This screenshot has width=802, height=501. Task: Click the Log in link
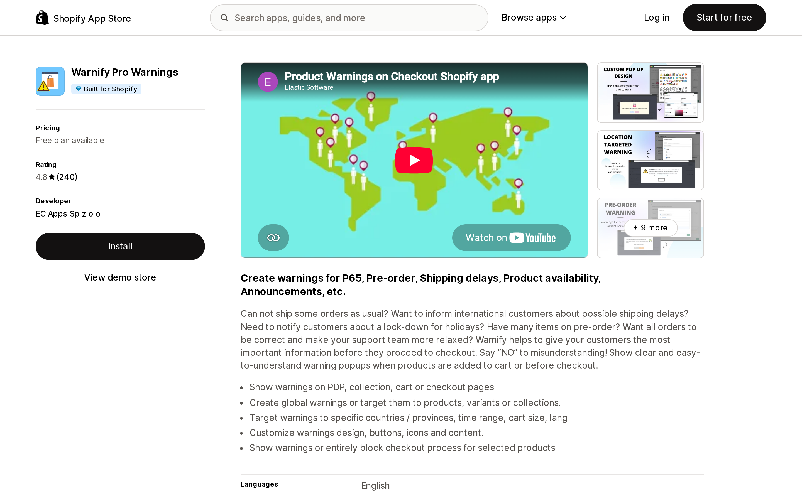click(656, 18)
